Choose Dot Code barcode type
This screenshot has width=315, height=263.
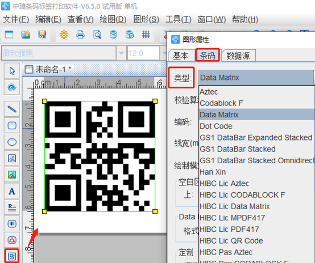click(257, 126)
